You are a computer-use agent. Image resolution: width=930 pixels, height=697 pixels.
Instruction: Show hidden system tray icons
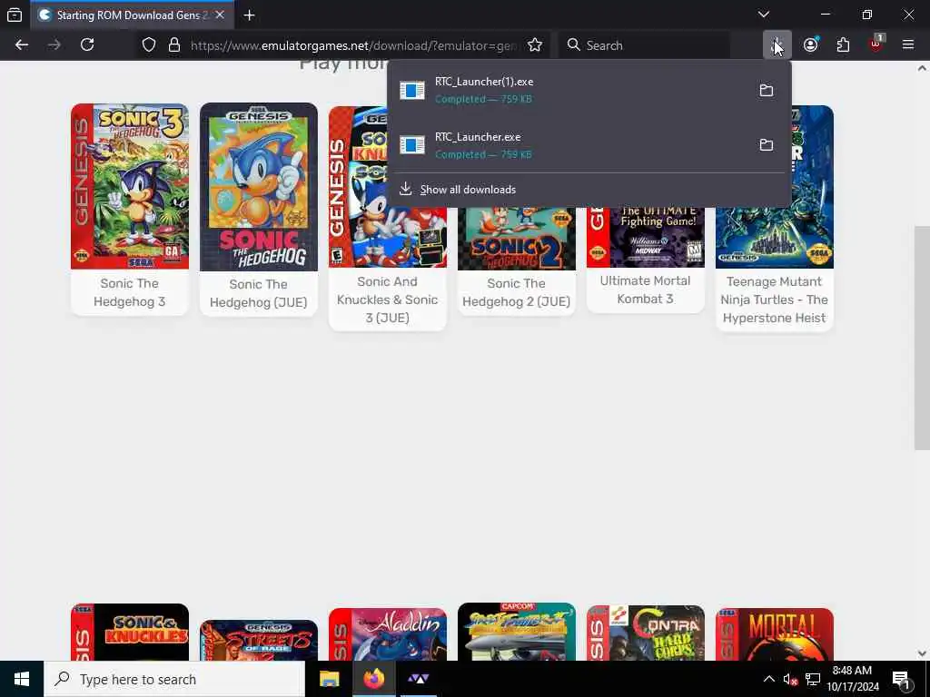768,679
